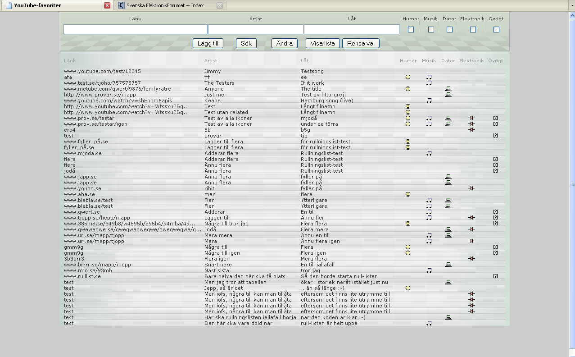Click the question mark icon in the www.rulllist.se row
The height and width of the screenshot is (357, 575).
[x=495, y=276]
